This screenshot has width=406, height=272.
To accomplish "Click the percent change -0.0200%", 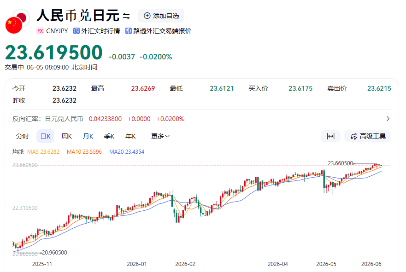I will [156, 57].
